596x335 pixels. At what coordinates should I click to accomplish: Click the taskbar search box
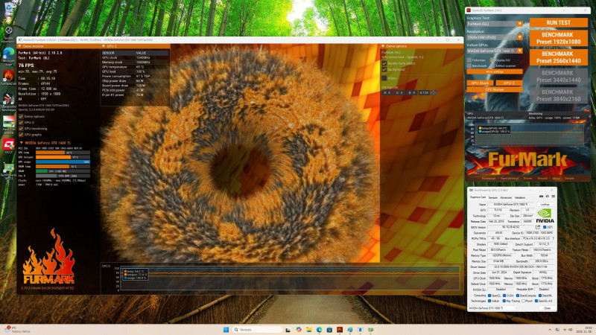256,330
